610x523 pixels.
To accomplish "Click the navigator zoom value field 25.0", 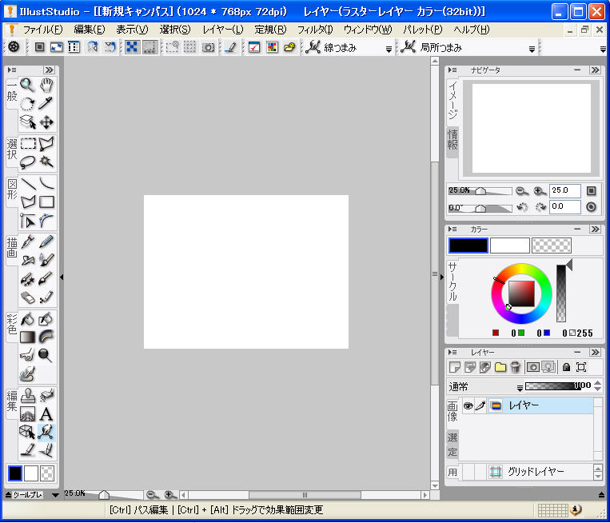I will point(565,190).
